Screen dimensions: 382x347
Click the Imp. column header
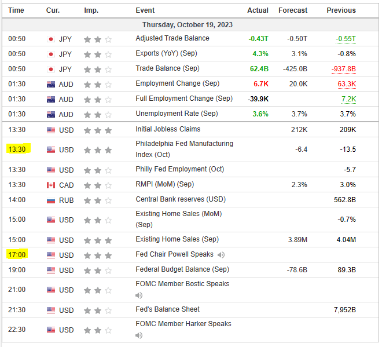pos(91,10)
